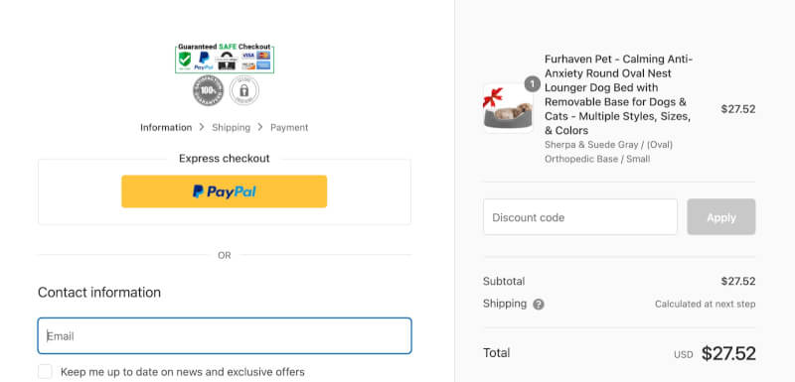Viewport: 795px width, 382px height.
Task: Focus the Email input field
Action: [x=225, y=336]
